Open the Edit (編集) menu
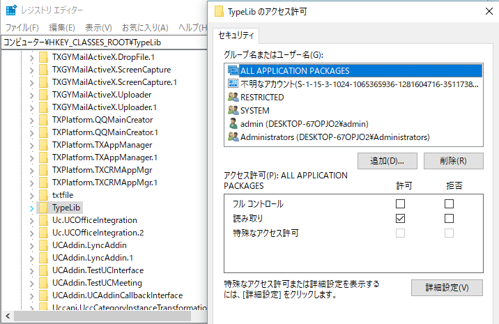 62,28
